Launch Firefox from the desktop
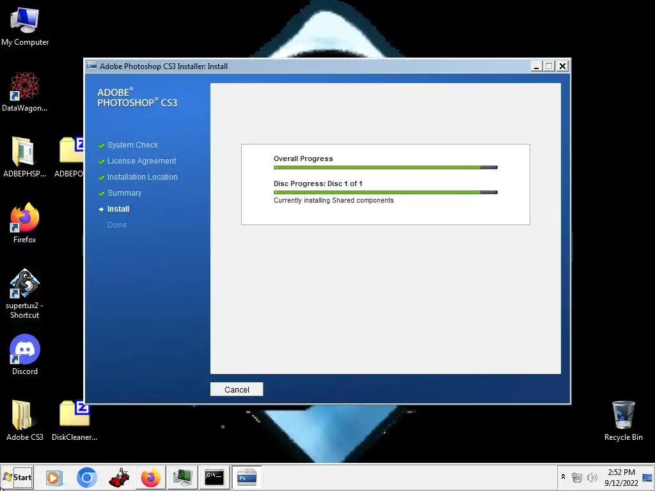 pos(25,223)
